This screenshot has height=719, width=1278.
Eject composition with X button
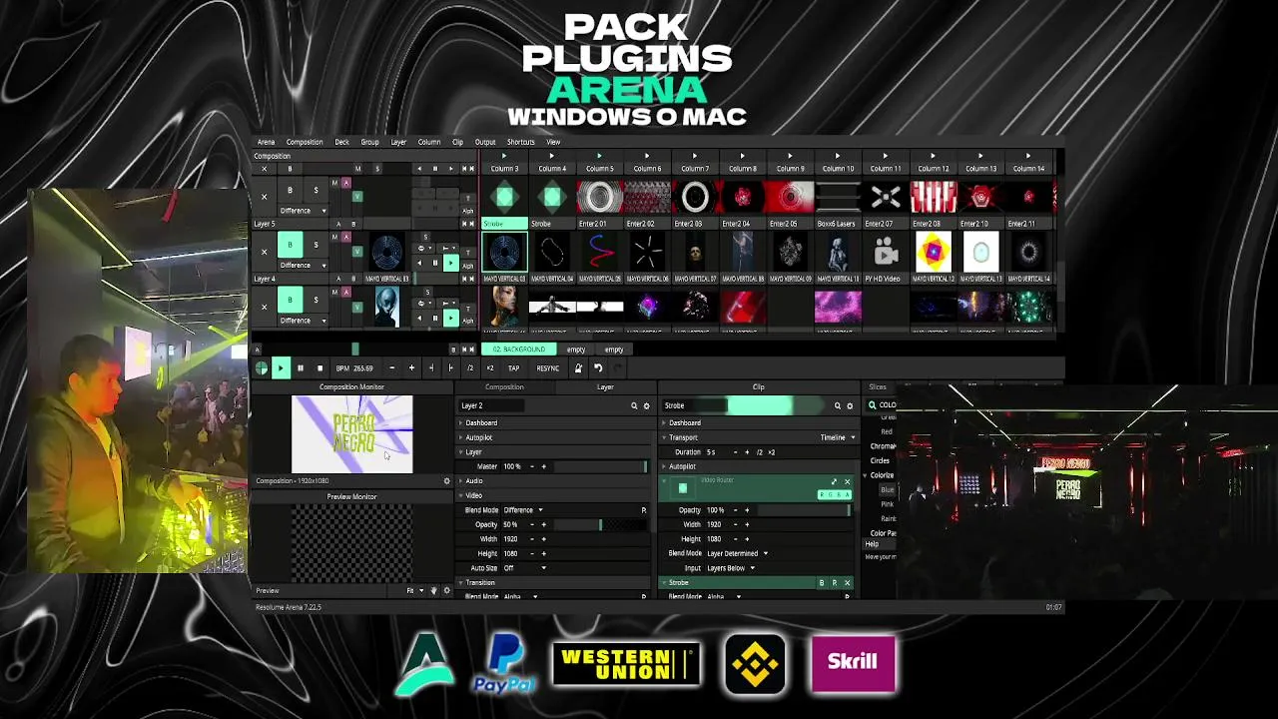click(264, 169)
